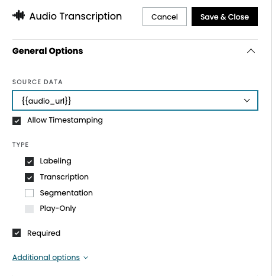Toggle the Required checkbox
This screenshot has width=272, height=276.
(17, 233)
